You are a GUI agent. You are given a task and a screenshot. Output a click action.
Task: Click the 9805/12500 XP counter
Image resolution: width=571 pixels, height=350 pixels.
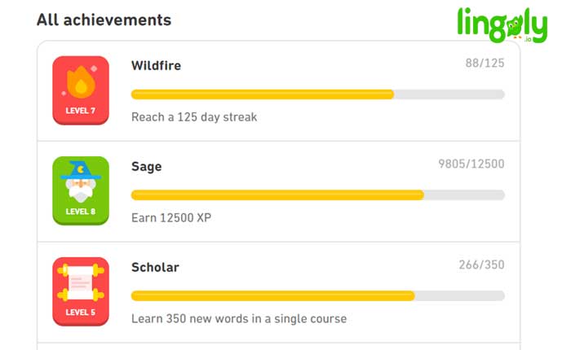coord(471,164)
